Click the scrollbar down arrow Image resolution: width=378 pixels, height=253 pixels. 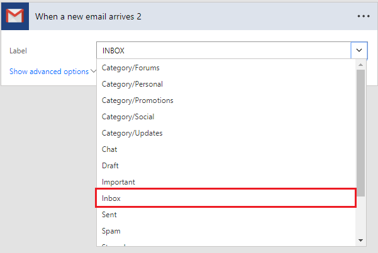361,240
